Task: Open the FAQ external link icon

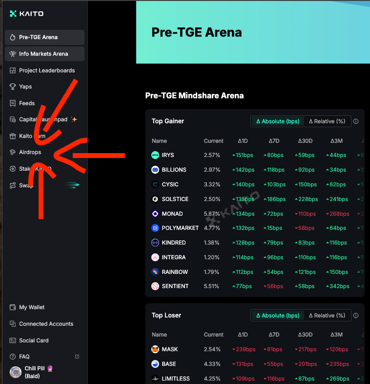Action: 77,357
